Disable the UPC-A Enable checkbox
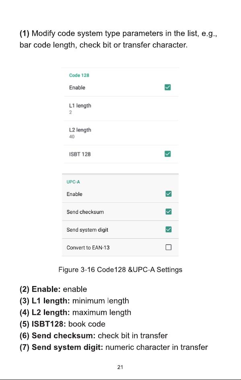The image size is (241, 380). point(169,194)
